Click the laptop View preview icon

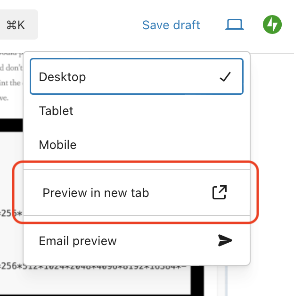(x=234, y=24)
